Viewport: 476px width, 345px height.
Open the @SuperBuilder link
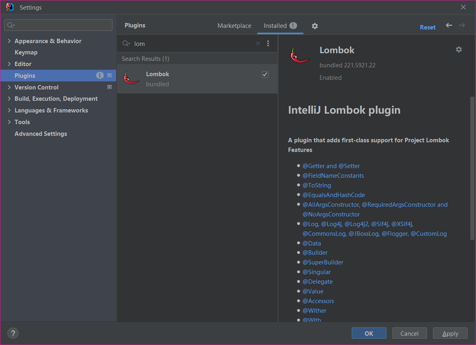[x=323, y=262]
